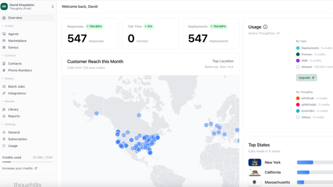Click Increase your credits link

click(x=17, y=168)
